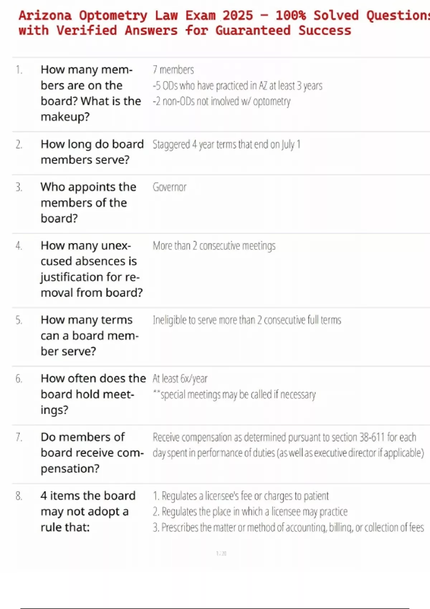Click the question about unexcused absences
The height and width of the screenshot is (609, 430).
tap(91, 269)
